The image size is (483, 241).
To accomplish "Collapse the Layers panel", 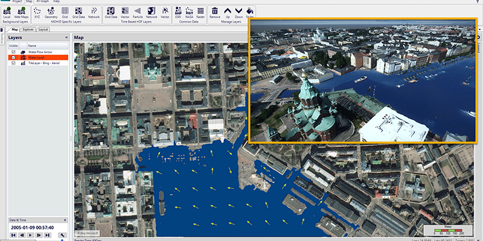I will [65, 38].
